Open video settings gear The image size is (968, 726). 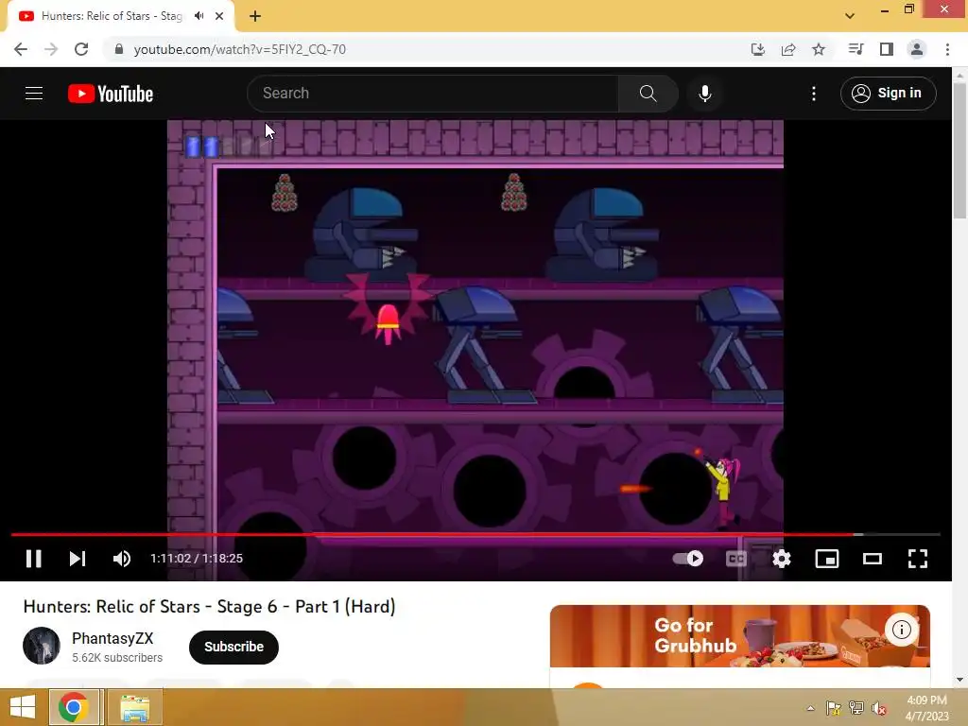point(782,559)
